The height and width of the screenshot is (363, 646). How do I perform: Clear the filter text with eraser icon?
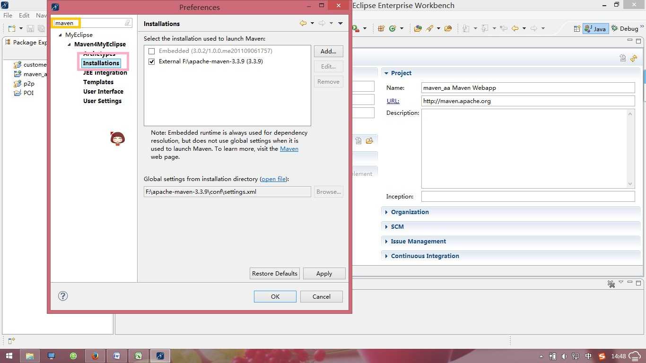click(x=128, y=23)
